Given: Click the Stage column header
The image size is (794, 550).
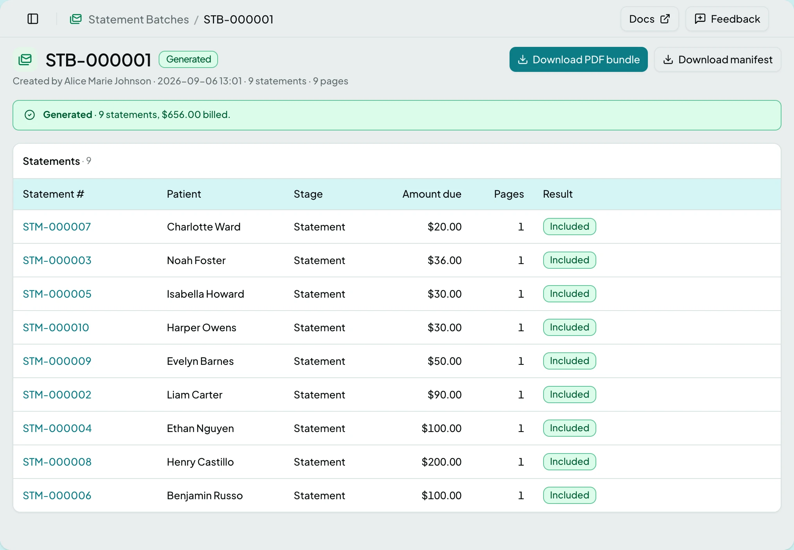Looking at the screenshot, I should pyautogui.click(x=308, y=194).
